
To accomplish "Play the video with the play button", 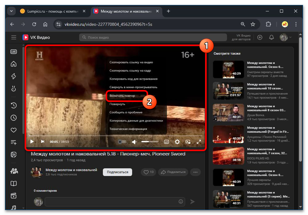I will [x=32, y=142].
